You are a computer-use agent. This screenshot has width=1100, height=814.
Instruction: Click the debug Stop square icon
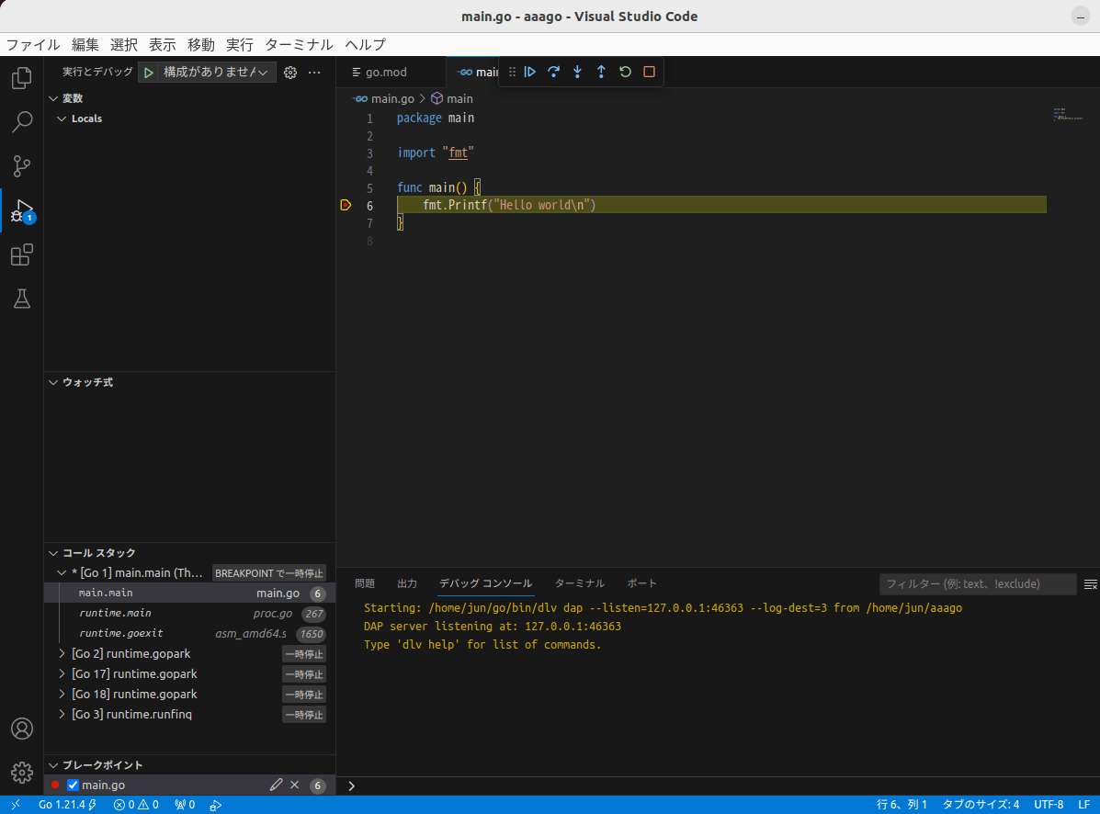649,72
